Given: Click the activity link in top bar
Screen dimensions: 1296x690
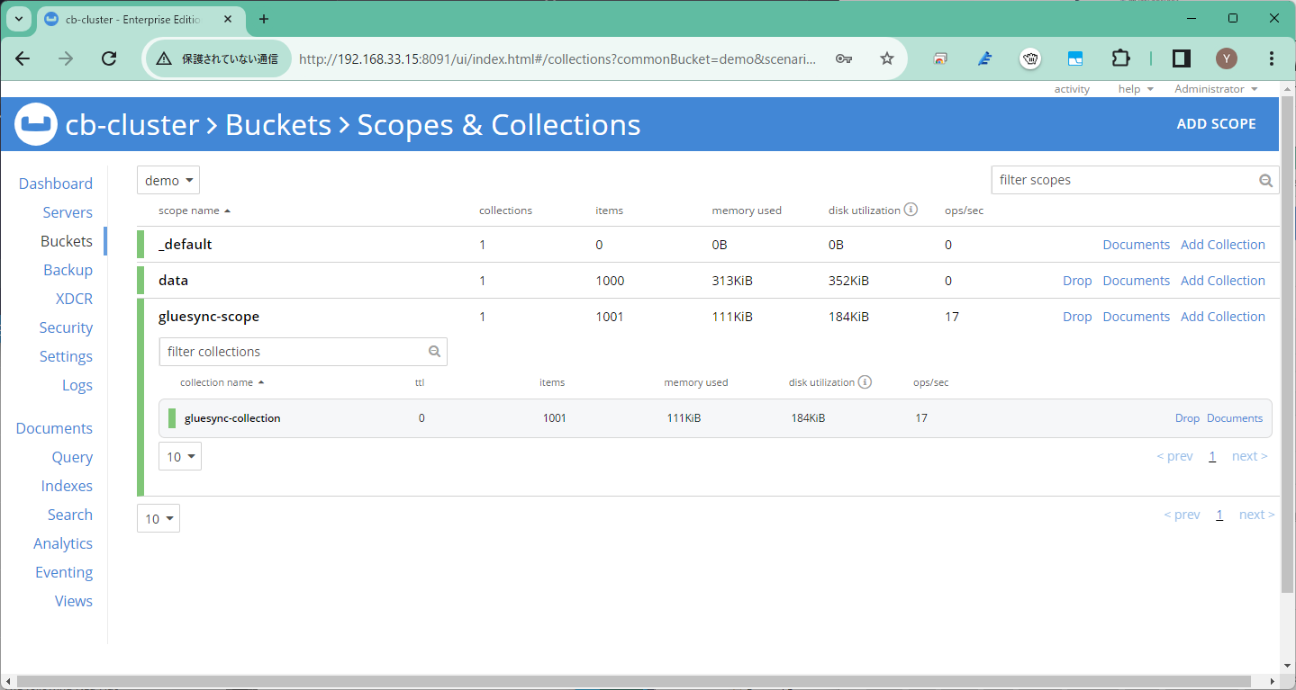Looking at the screenshot, I should coord(1072,89).
